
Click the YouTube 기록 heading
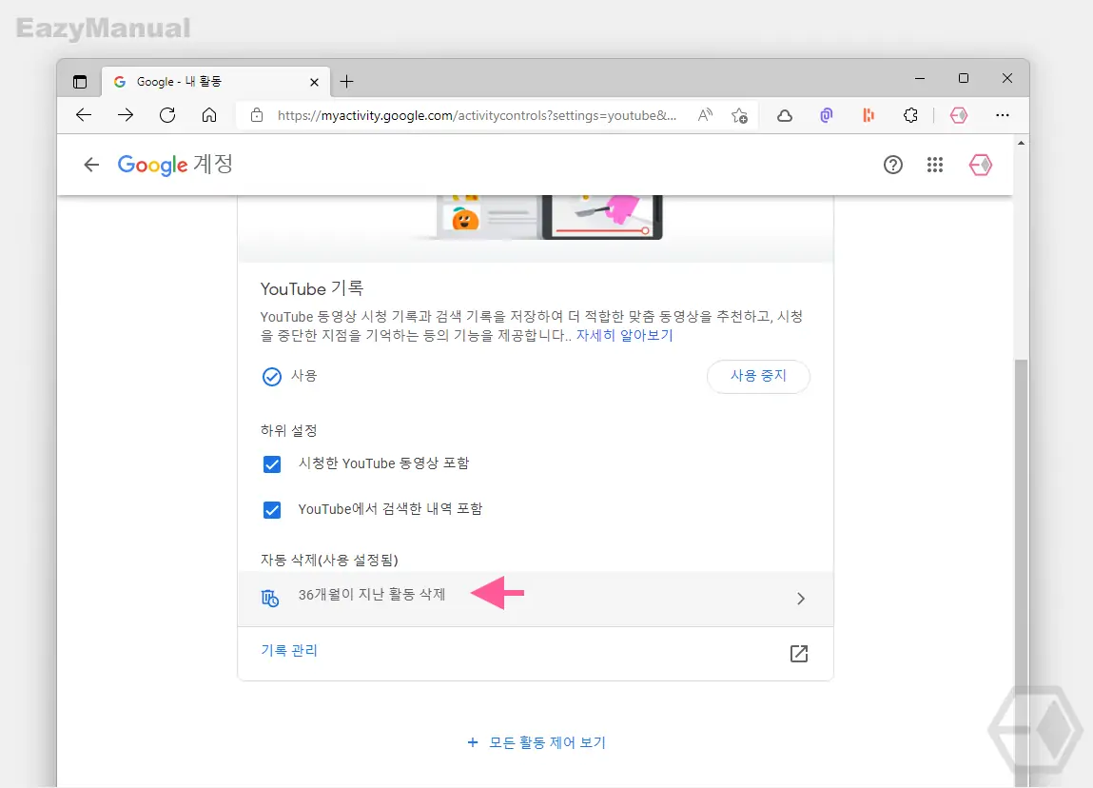coord(312,288)
